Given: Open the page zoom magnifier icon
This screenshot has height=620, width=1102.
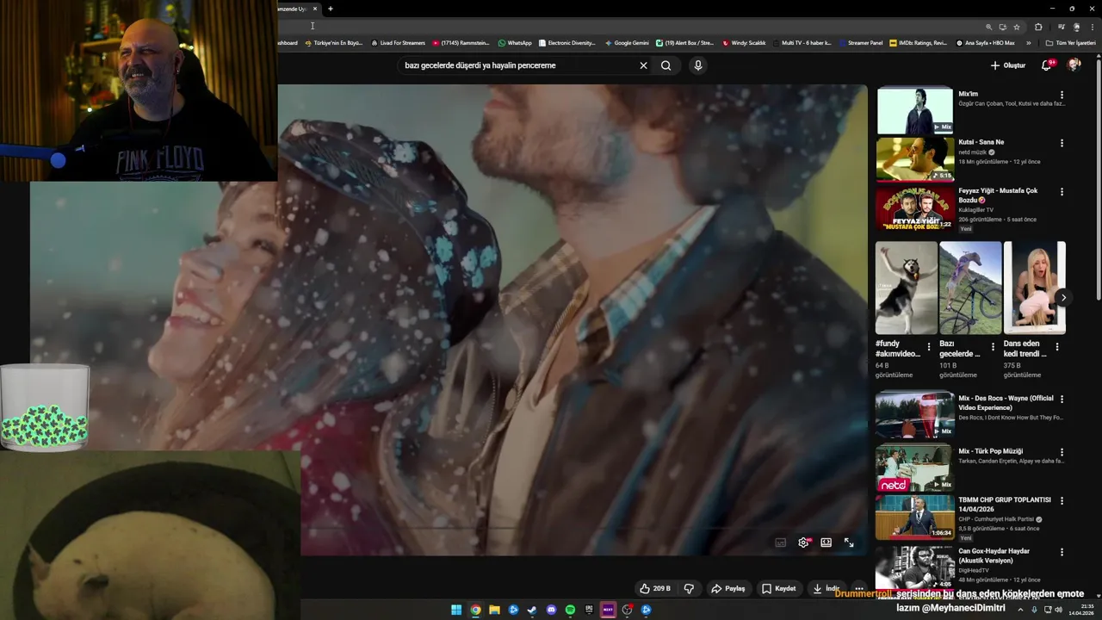Looking at the screenshot, I should coord(989,27).
